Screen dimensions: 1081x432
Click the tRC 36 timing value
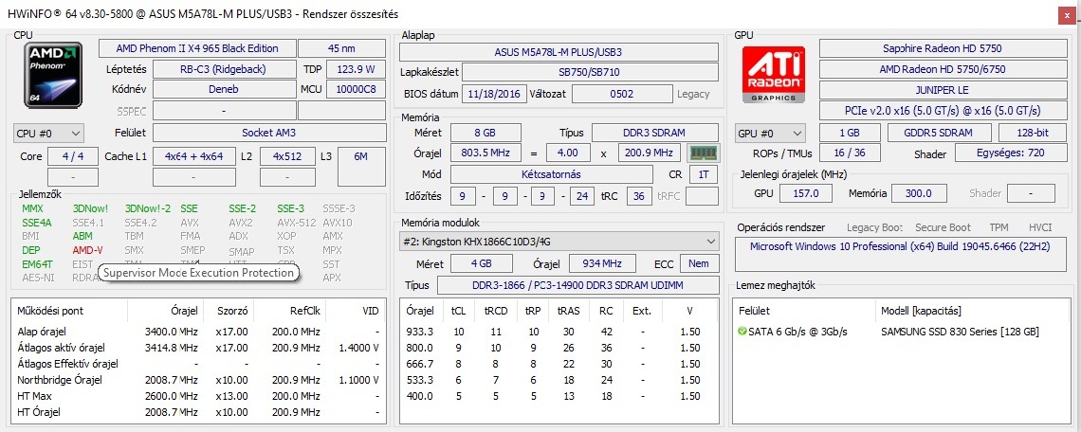pos(639,196)
